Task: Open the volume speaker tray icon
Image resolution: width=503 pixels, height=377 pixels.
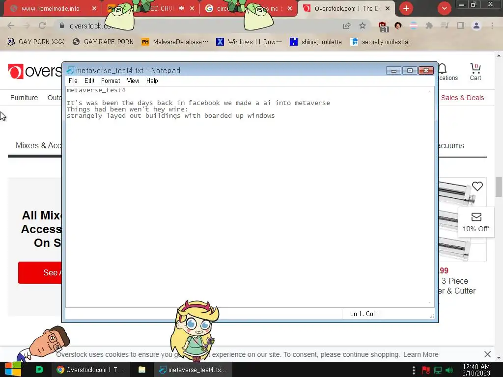Action: tap(449, 370)
